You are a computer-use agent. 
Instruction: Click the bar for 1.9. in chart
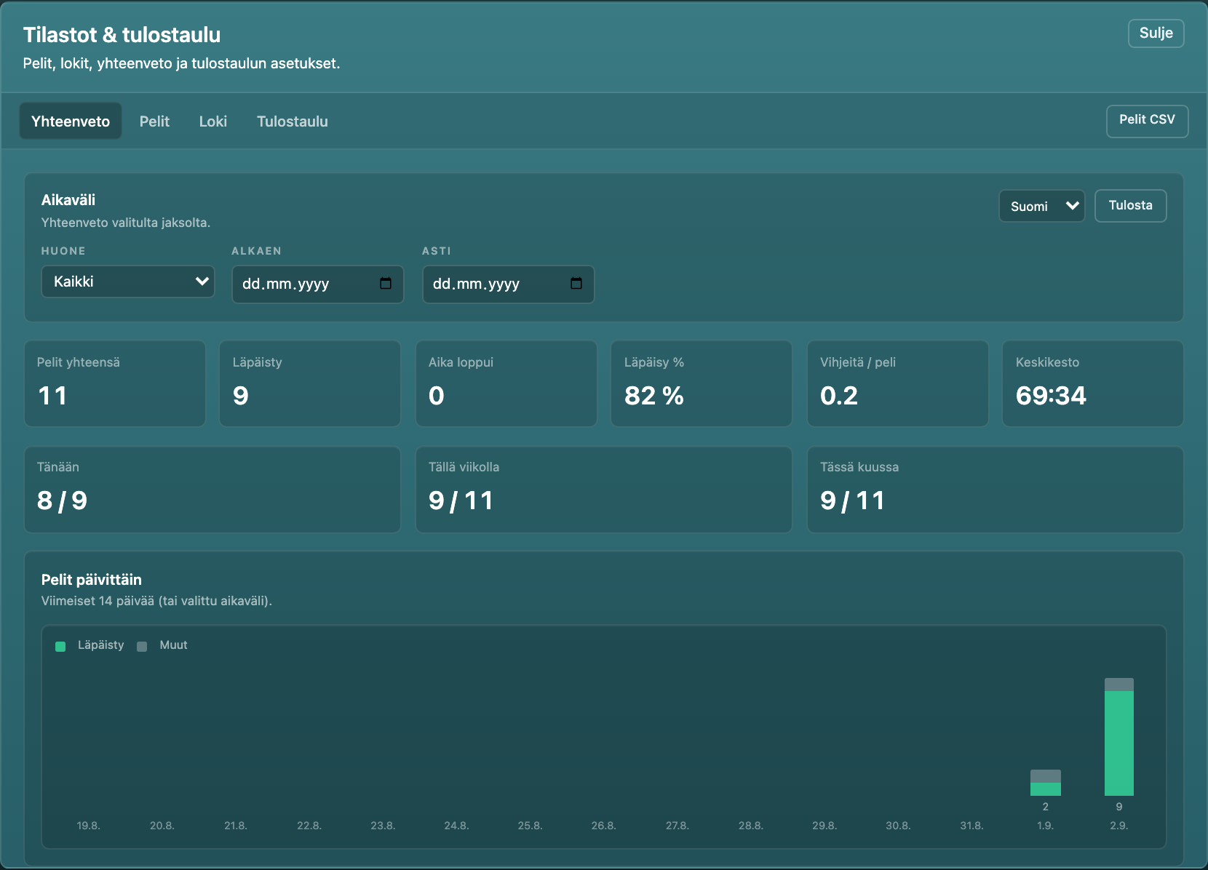[x=1045, y=783]
